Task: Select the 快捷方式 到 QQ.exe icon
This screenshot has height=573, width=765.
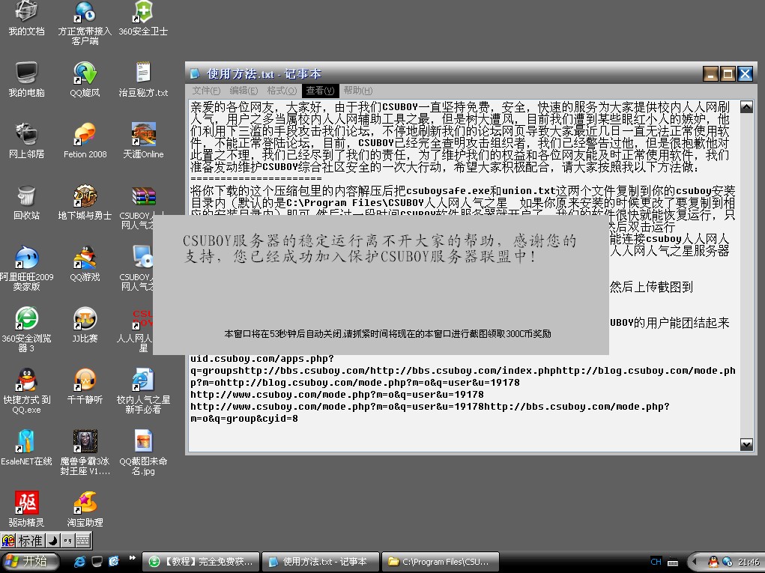Action: tap(26, 391)
